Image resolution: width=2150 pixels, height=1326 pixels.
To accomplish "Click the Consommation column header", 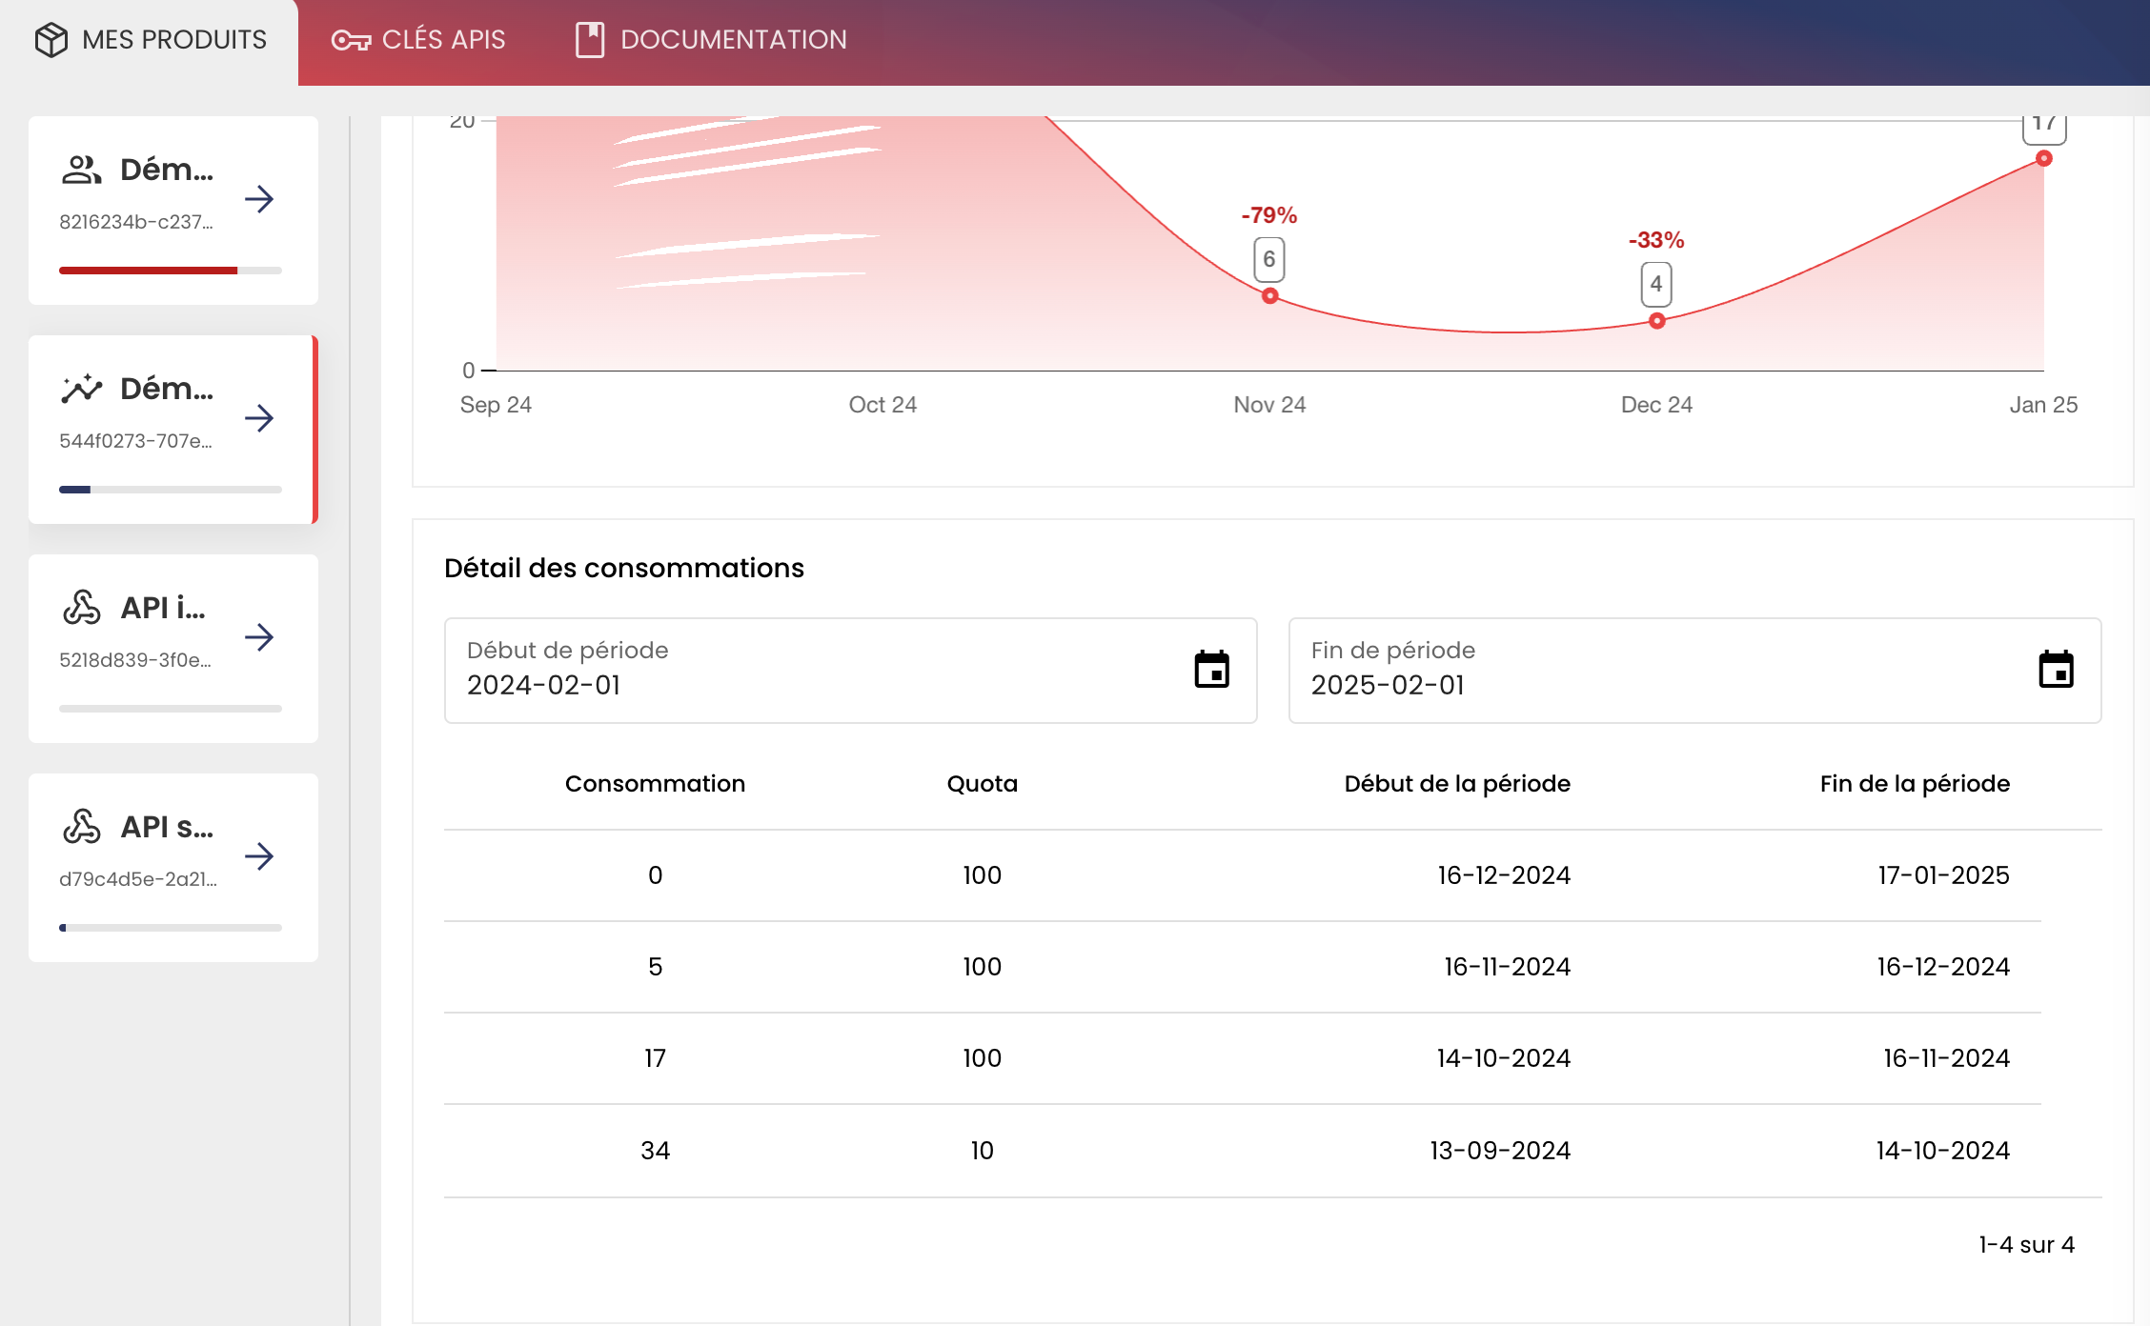I will tap(655, 784).
